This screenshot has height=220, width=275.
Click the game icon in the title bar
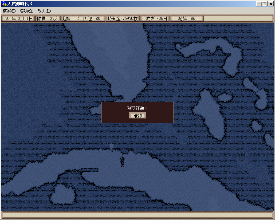4,4
